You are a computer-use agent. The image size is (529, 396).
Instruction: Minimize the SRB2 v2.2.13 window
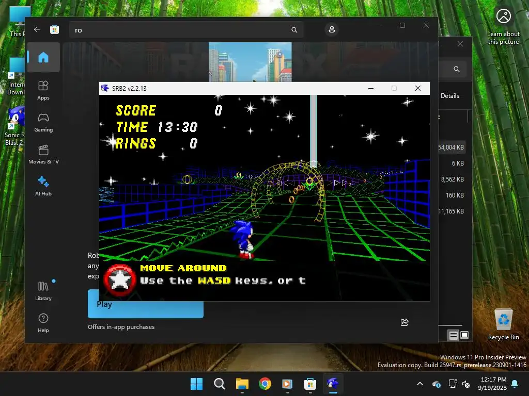[x=371, y=88]
